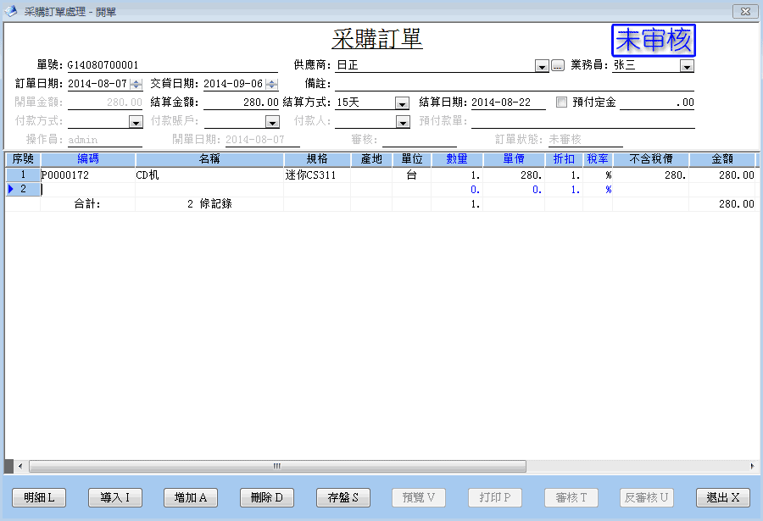This screenshot has height=521, width=763.
Task: Click the 備註 remarks input field
Action: (514, 84)
